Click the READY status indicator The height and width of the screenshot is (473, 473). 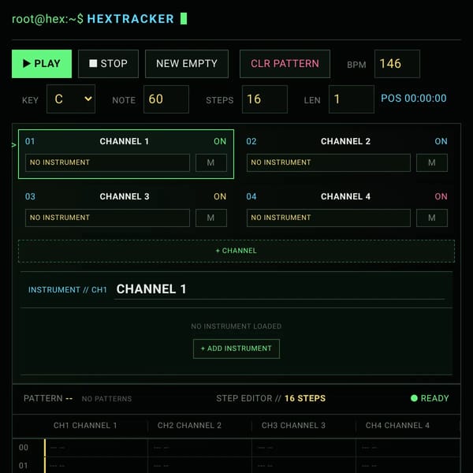[430, 398]
